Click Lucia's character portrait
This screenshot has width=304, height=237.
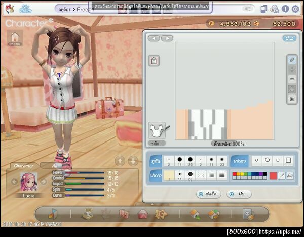click(29, 182)
